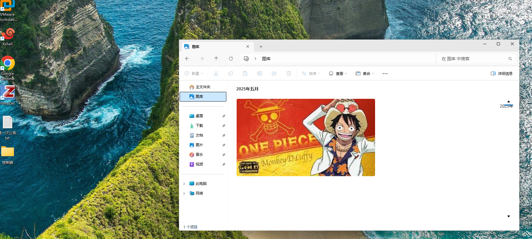Click the 1 个项目 status text
532x239 pixels.
[190, 227]
